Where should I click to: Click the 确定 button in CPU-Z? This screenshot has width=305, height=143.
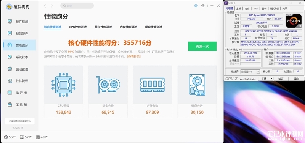[x=297, y=79]
